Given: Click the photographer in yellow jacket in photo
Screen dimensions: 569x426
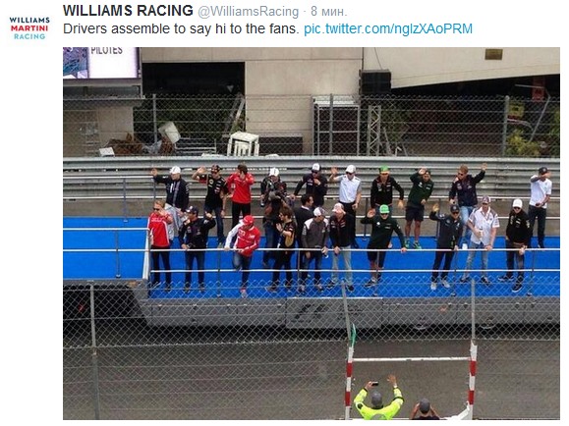Looking at the screenshot, I should click(x=378, y=399).
